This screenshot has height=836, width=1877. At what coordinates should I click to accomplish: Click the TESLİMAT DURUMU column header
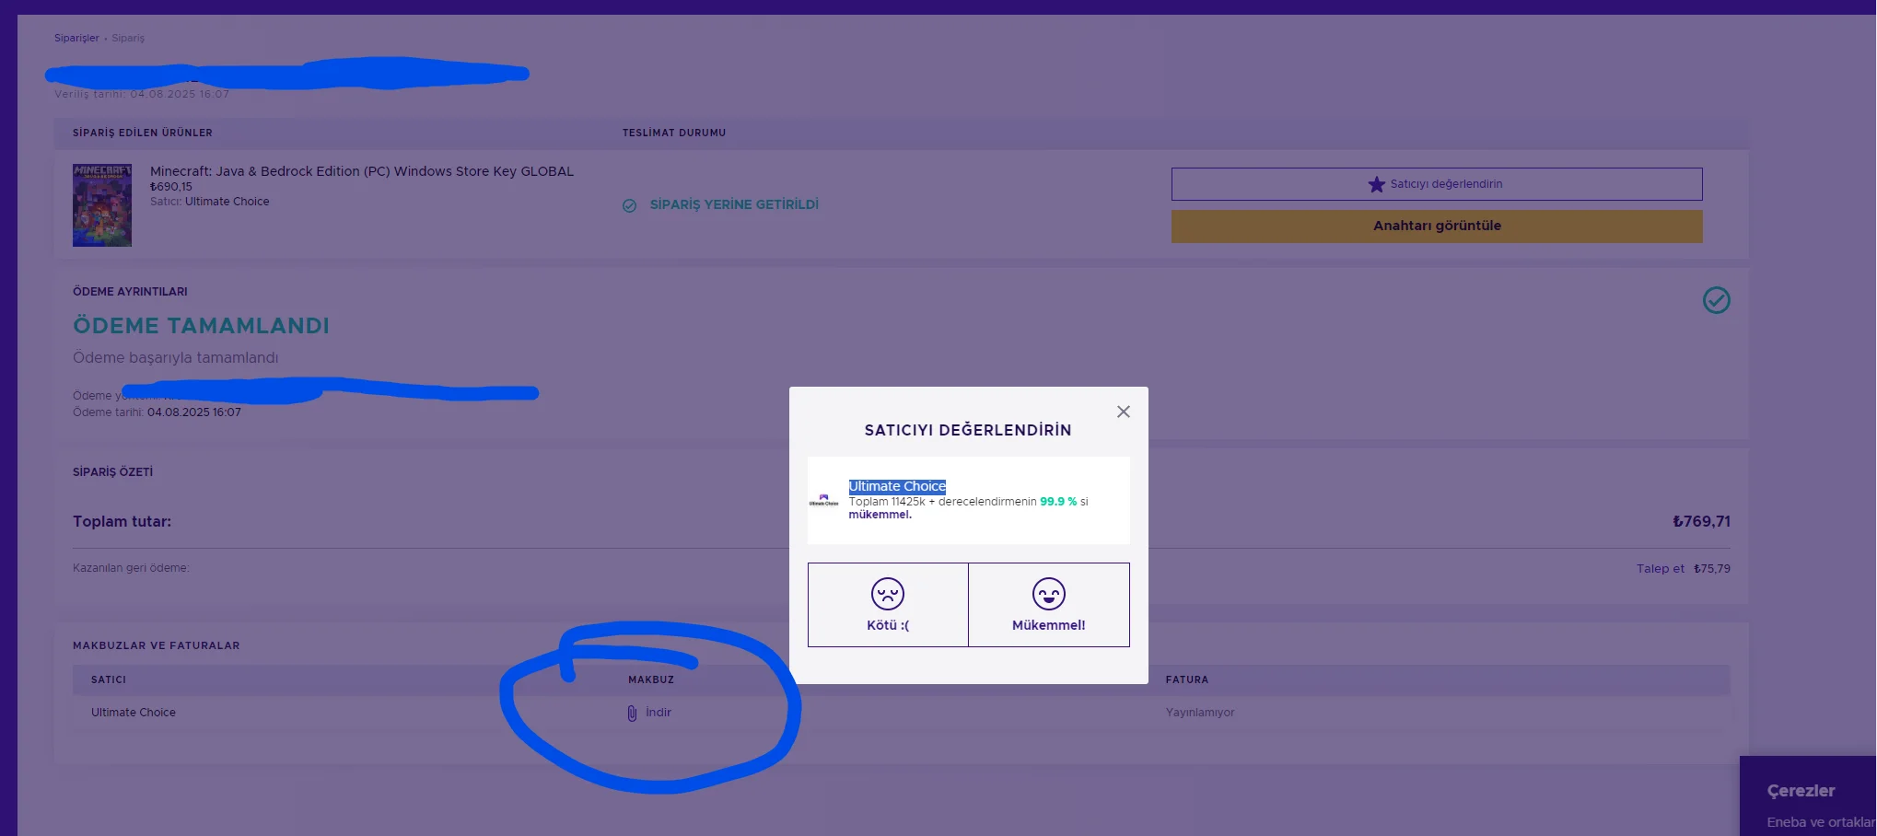(x=674, y=133)
